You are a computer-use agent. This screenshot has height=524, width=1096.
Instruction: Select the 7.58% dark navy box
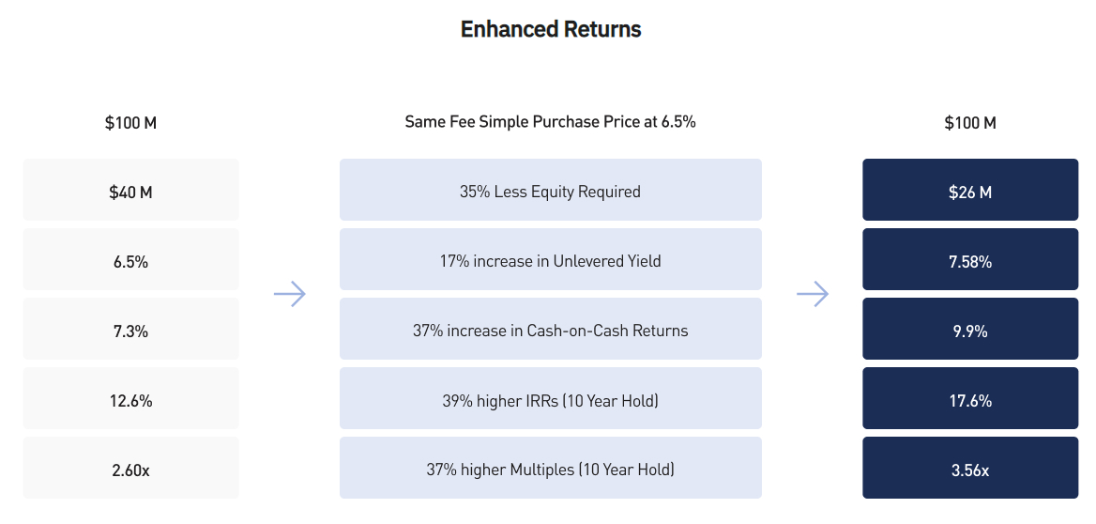click(970, 259)
